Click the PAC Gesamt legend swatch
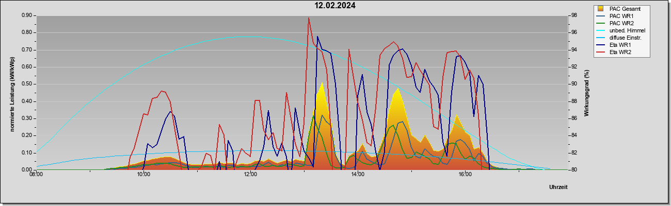The image size is (671, 206). (600, 9)
